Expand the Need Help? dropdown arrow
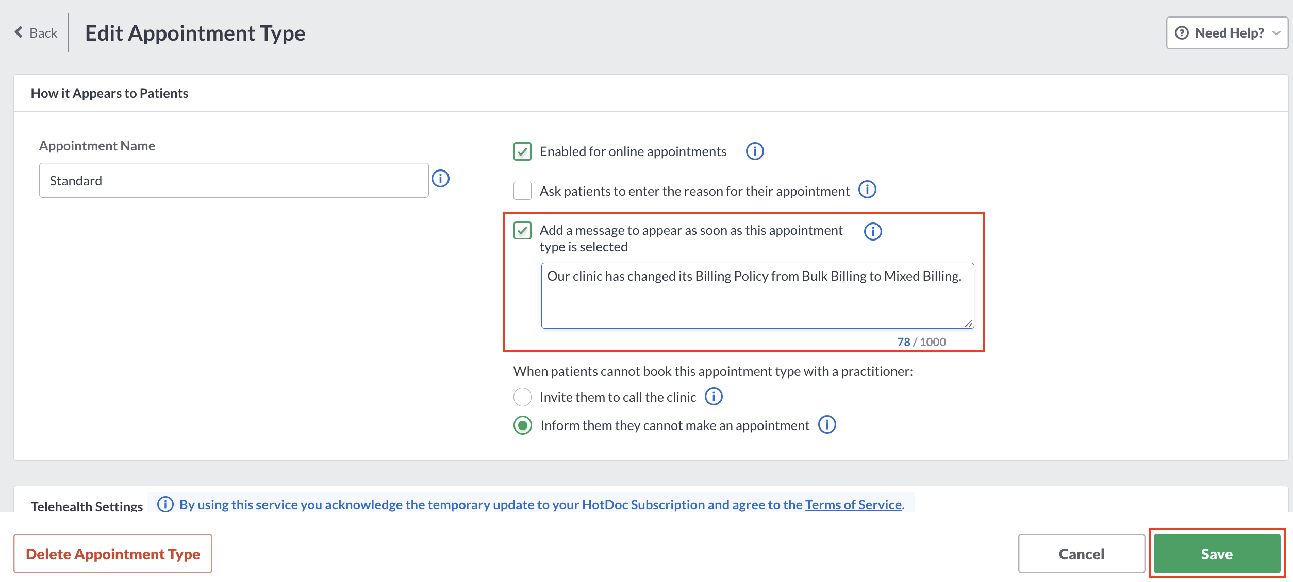The width and height of the screenshot is (1293, 582). 1277,33
